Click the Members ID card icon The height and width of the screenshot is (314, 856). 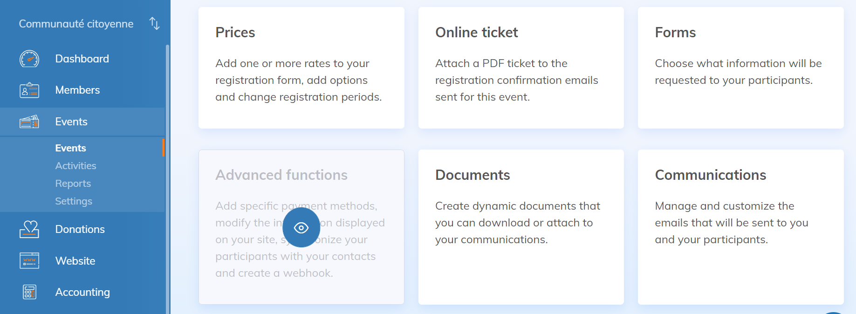click(29, 90)
